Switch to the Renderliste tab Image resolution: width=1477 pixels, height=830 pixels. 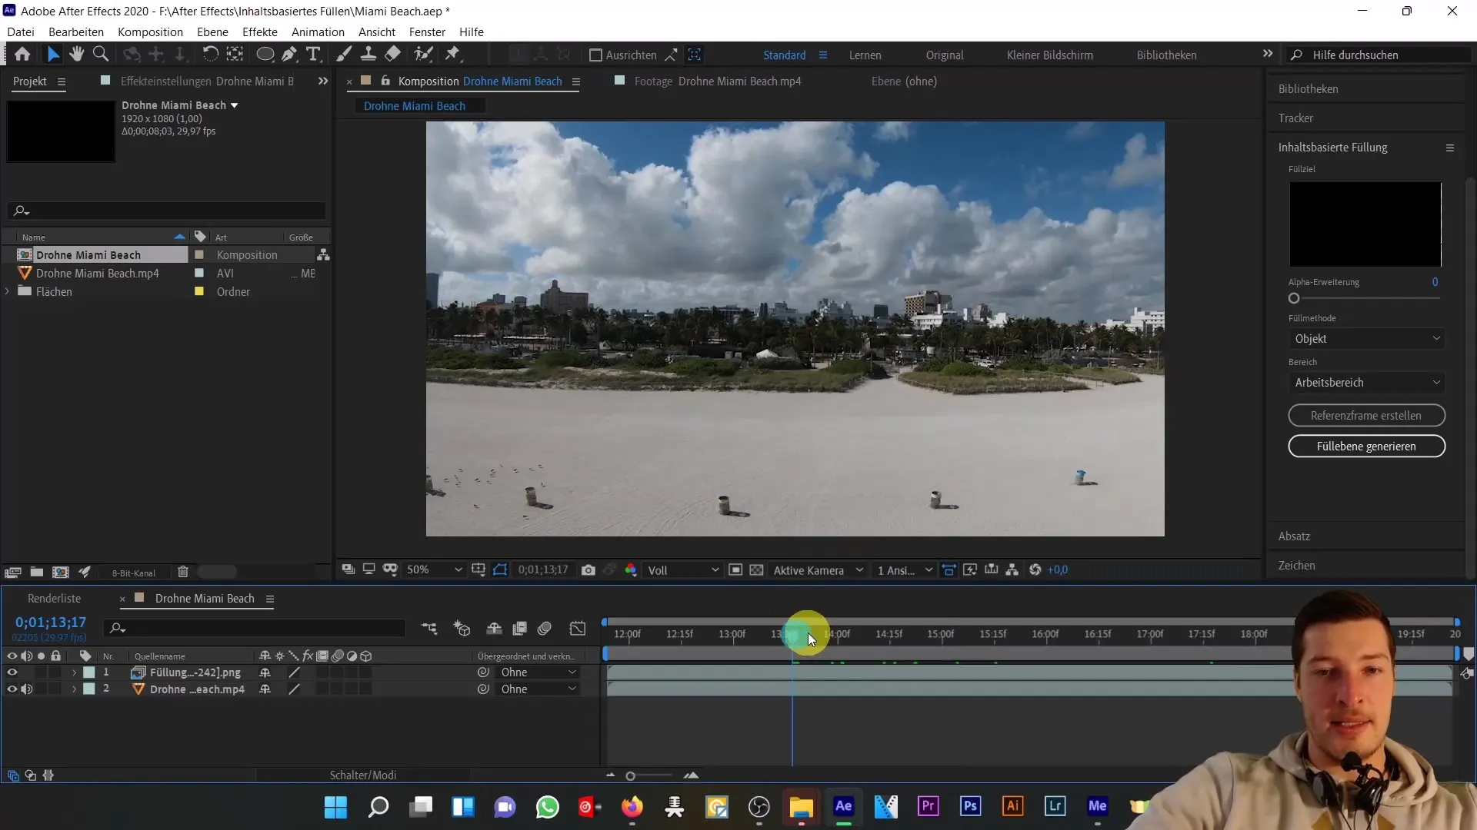pos(54,599)
